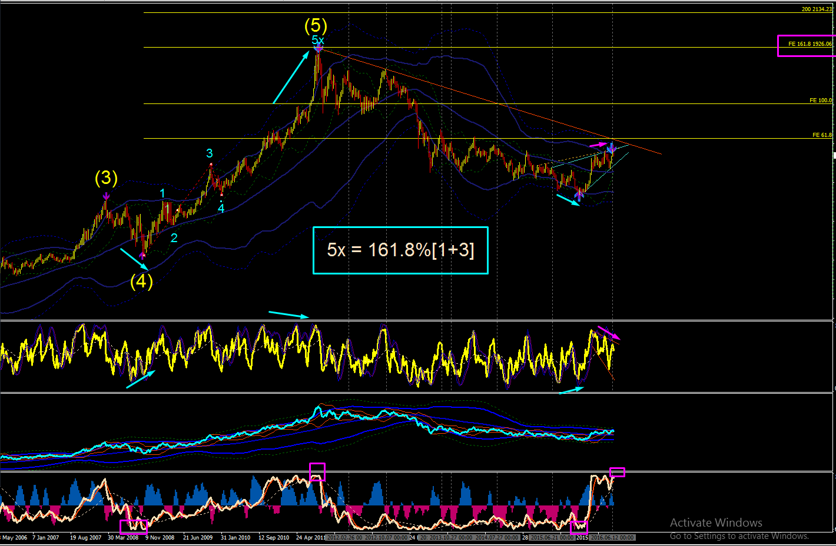The width and height of the screenshot is (836, 546).
Task: Click the '21 Jun 2009' date label
Action: 198,537
